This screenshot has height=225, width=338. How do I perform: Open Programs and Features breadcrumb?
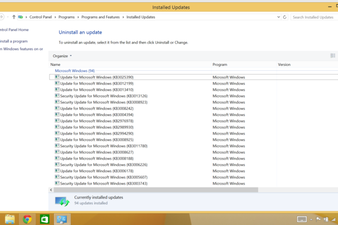(100, 17)
